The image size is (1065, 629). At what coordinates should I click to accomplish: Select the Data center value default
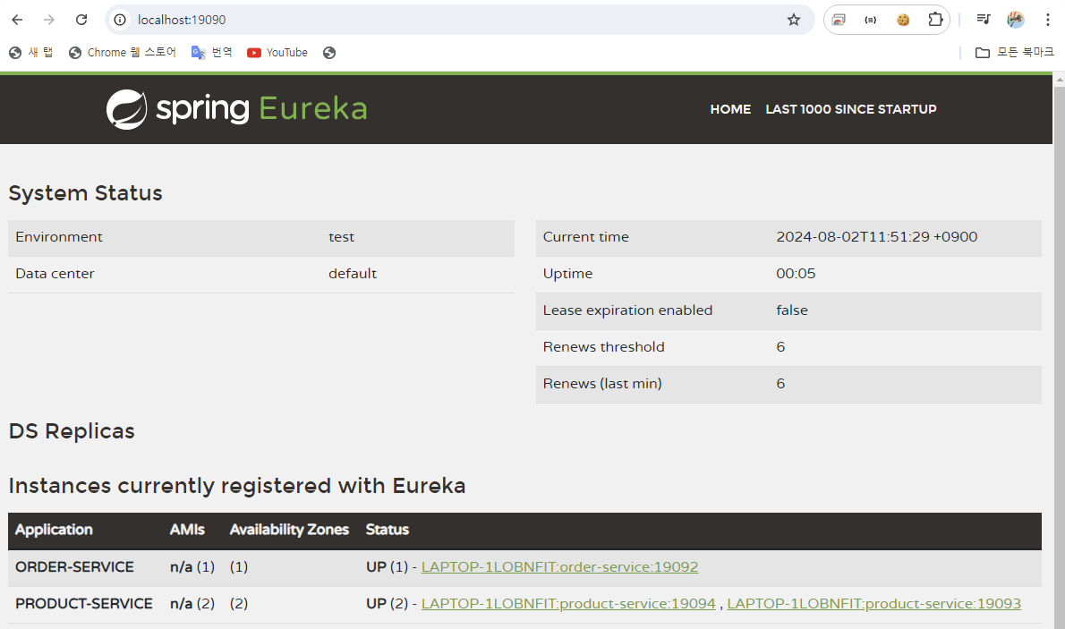[x=353, y=274]
